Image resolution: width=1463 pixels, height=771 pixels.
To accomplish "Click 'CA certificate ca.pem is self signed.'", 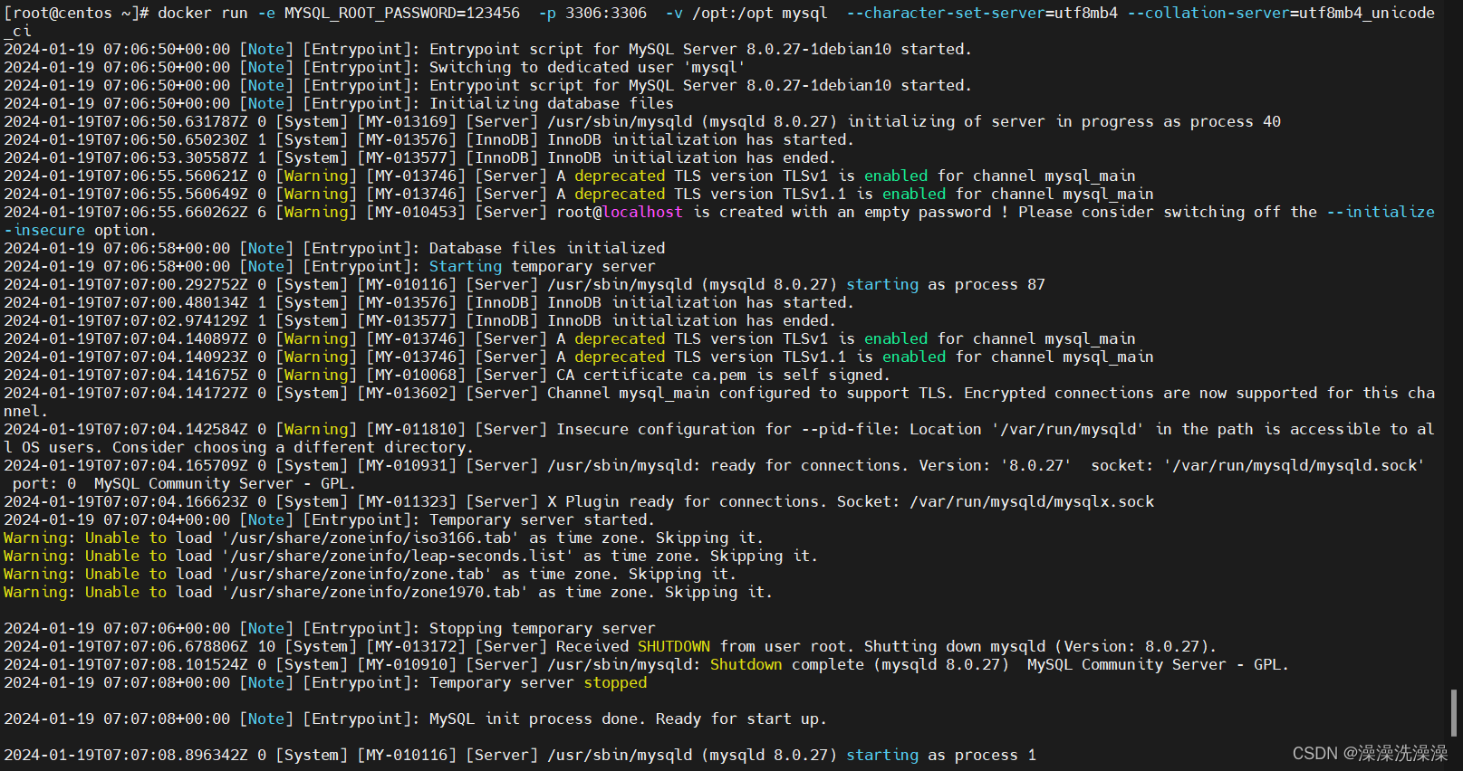I will click(x=723, y=375).
